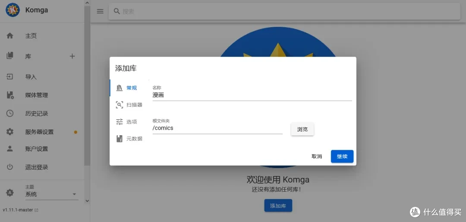Click the account person icon
The height and width of the screenshot is (222, 466).
[10, 149]
